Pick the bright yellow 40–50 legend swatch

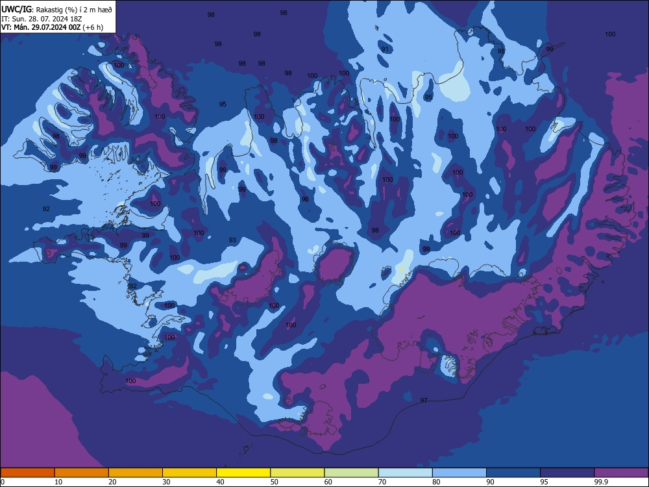coord(243,473)
